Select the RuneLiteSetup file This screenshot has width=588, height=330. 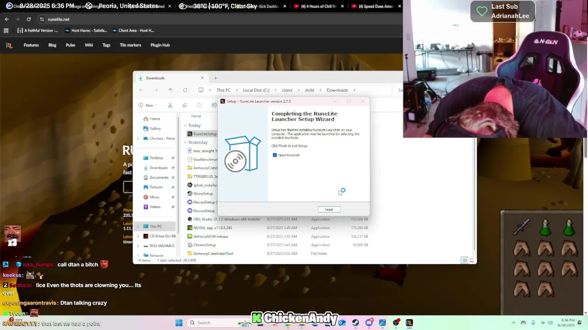click(x=202, y=134)
